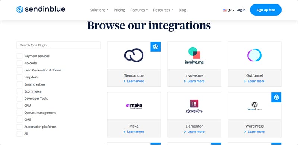Focus the Search for a Plugin field
The image size is (298, 145).
[58, 45]
